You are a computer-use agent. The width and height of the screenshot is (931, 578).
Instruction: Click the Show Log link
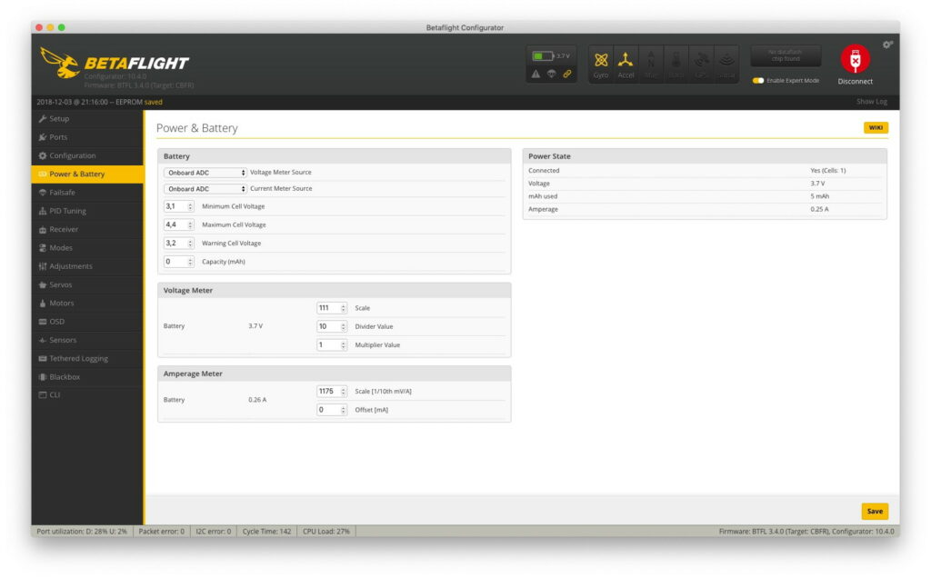[871, 102]
